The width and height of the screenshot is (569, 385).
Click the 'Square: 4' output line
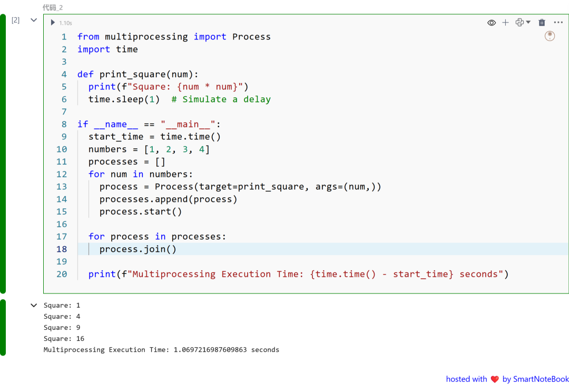[62, 317]
